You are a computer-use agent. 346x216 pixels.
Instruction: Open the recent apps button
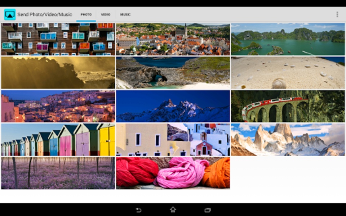pyautogui.click(x=208, y=210)
